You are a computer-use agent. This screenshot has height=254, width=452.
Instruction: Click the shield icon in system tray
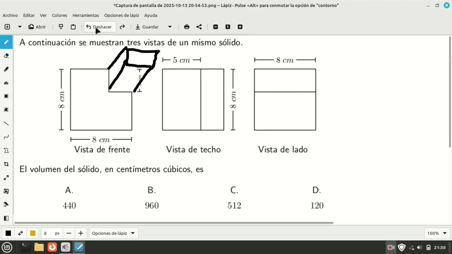click(402, 247)
